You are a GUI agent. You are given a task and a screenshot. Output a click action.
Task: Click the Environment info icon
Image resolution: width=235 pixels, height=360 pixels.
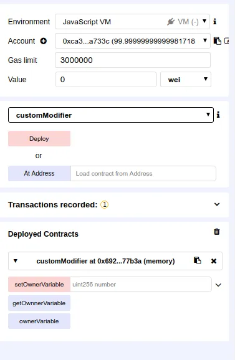[215, 22]
